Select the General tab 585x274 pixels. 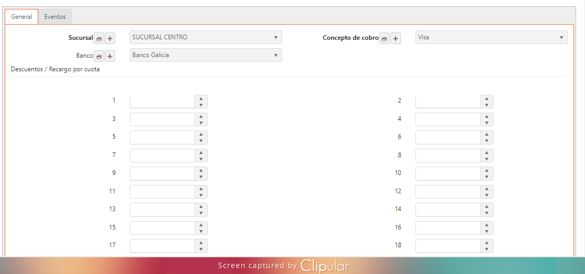(x=21, y=17)
